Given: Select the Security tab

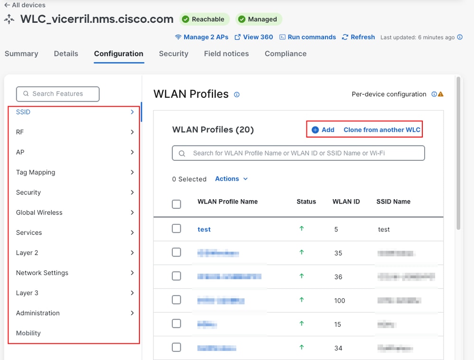Looking at the screenshot, I should 174,54.
